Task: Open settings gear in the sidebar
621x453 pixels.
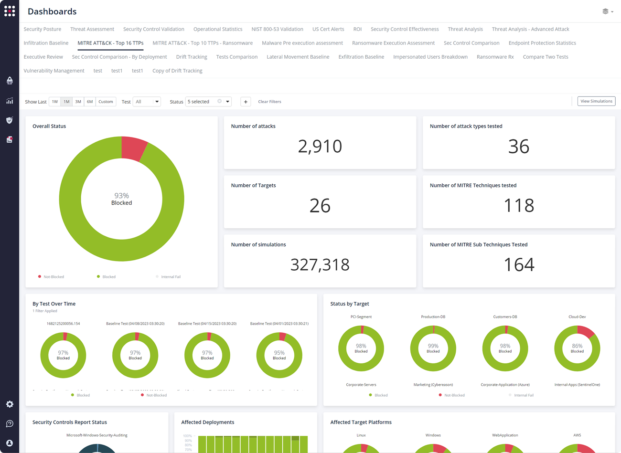Action: [x=10, y=404]
